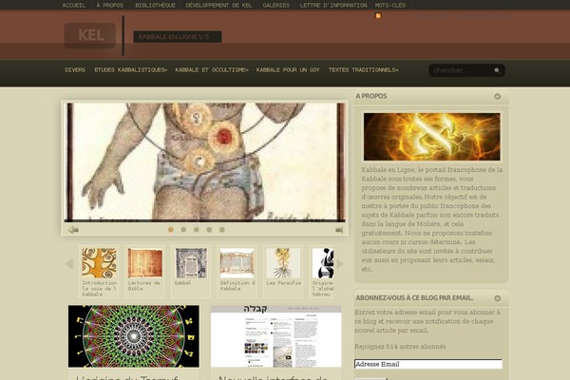This screenshot has height=380, width=570.
Task: Open Kabbale et Occultisme dropdown menu
Action: point(212,69)
